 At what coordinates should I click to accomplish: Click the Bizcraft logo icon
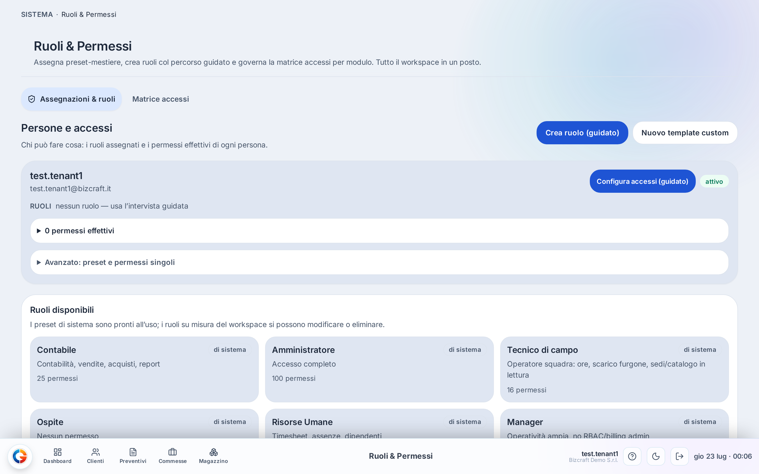pyautogui.click(x=20, y=456)
